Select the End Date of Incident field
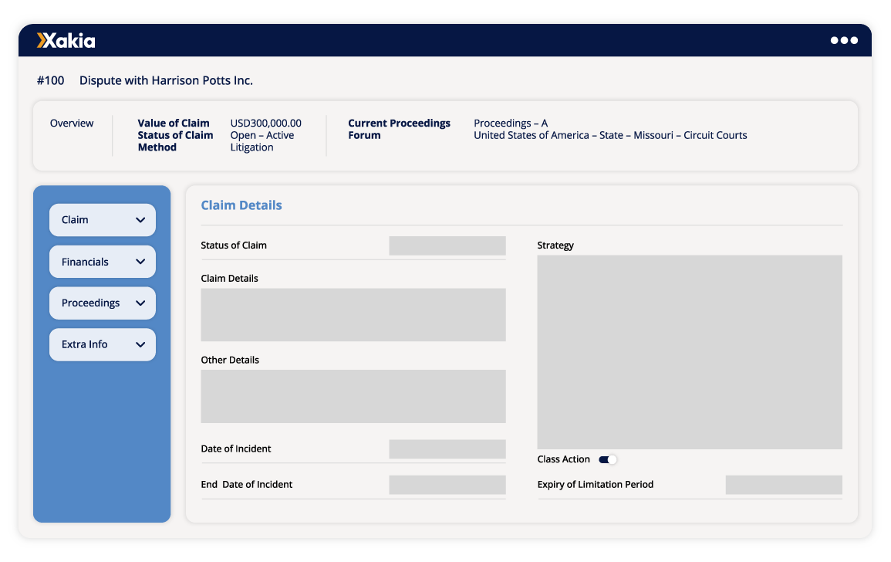 (447, 485)
